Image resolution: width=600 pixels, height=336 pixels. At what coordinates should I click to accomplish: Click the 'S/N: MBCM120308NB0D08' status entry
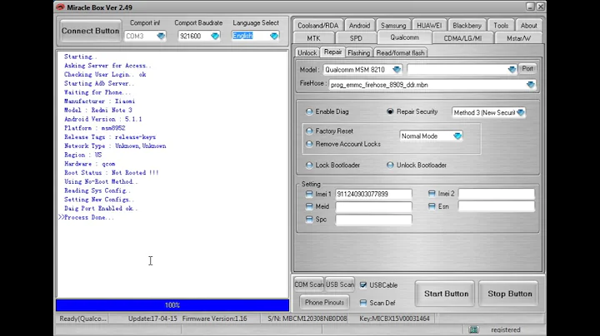pos(307,319)
